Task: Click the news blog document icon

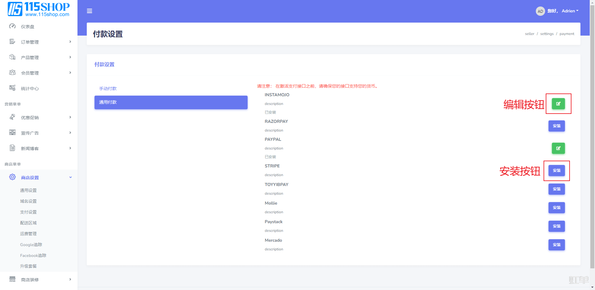Action: (12, 148)
